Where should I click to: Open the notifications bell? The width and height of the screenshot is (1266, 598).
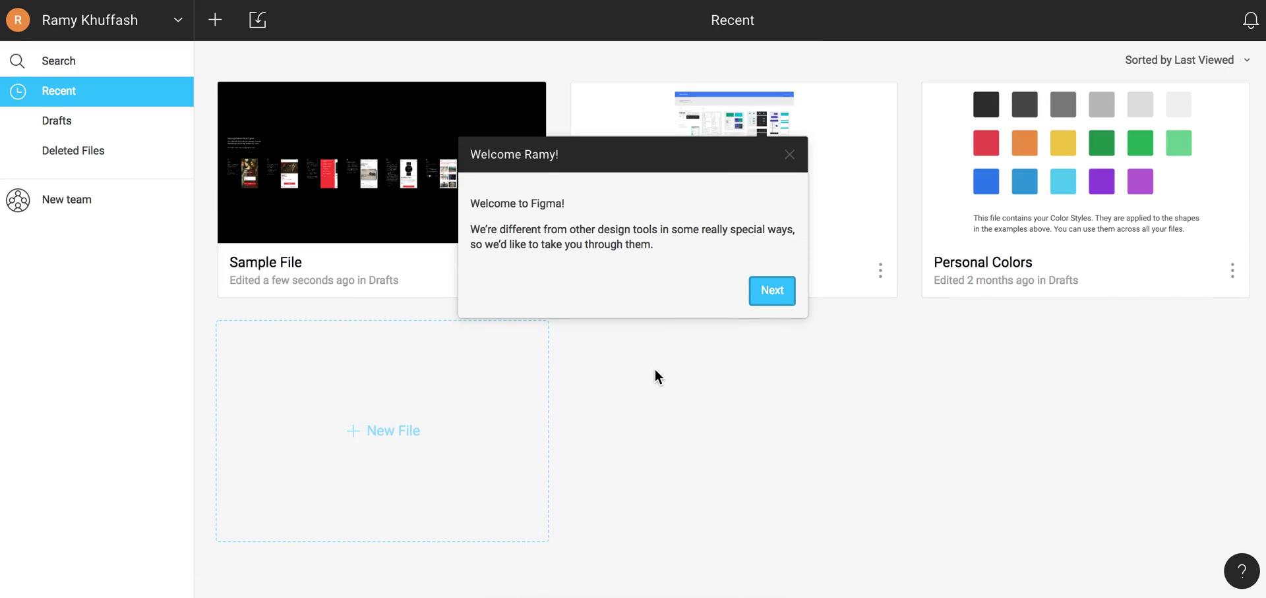pos(1250,20)
